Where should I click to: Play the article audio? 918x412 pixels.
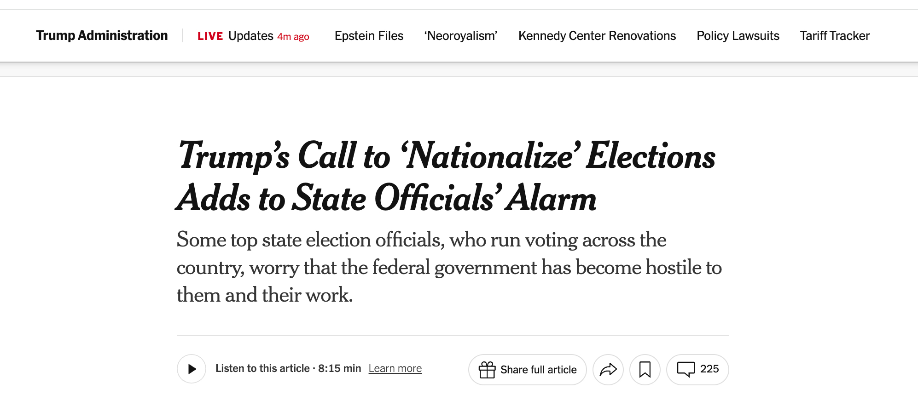(192, 369)
